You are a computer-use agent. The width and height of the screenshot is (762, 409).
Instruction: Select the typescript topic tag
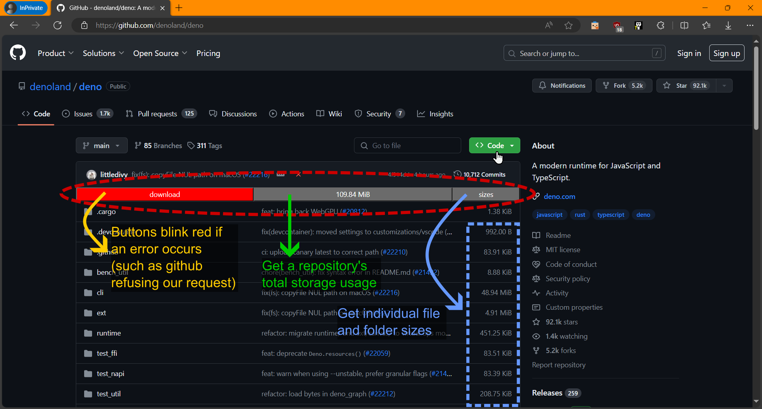pyautogui.click(x=611, y=215)
